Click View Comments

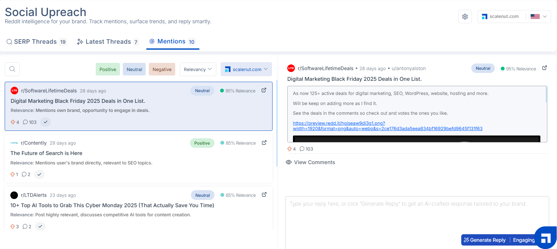tap(311, 162)
